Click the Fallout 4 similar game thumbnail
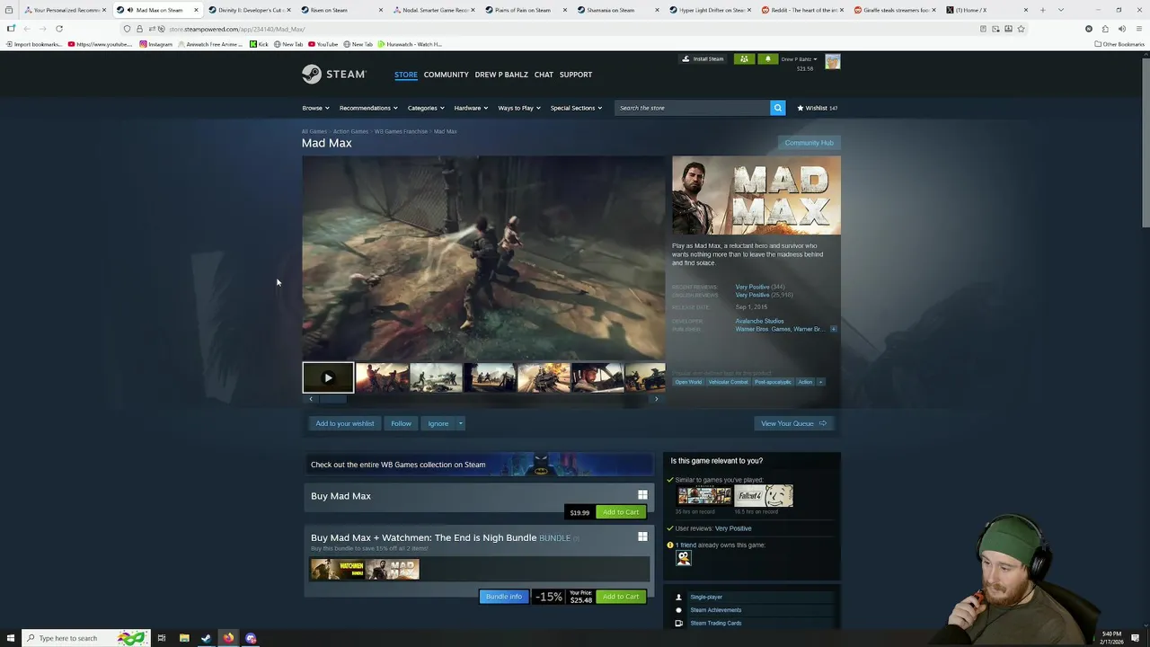This screenshot has height=647, width=1150. (764, 495)
